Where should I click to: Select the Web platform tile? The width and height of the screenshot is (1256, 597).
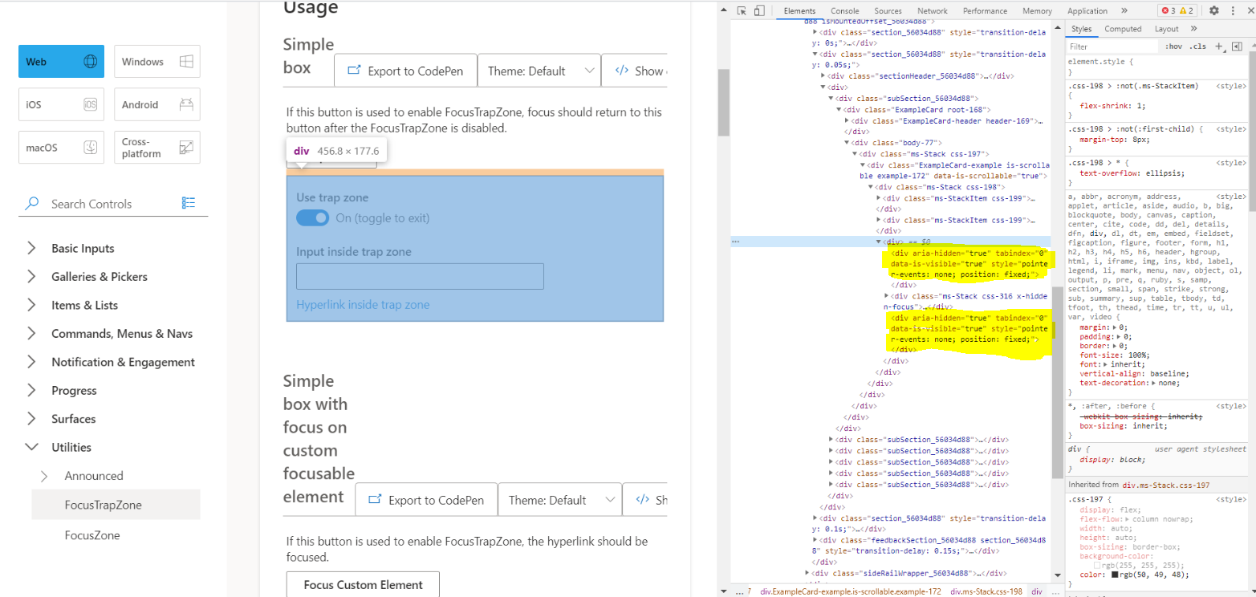61,62
